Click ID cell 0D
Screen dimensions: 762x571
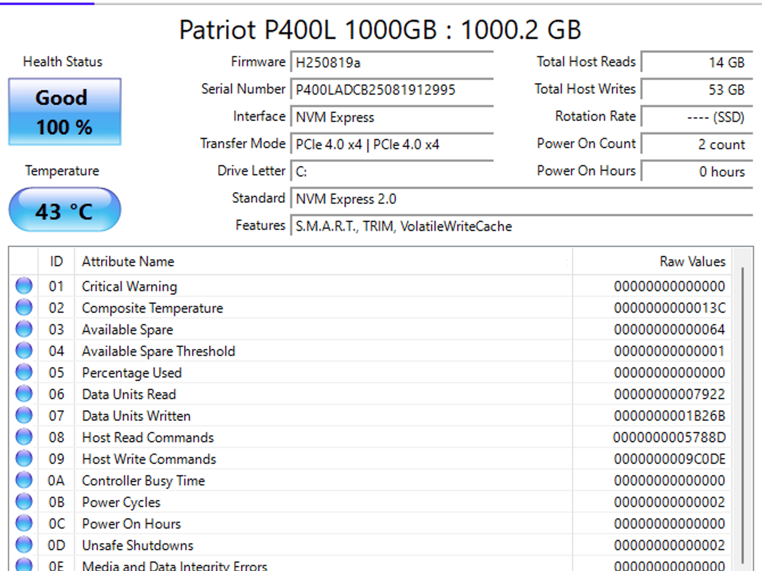[x=56, y=545]
